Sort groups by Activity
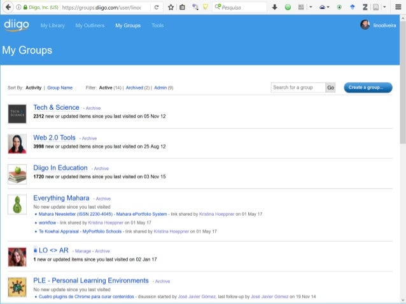Image resolution: width=406 pixels, height=304 pixels. pos(33,88)
